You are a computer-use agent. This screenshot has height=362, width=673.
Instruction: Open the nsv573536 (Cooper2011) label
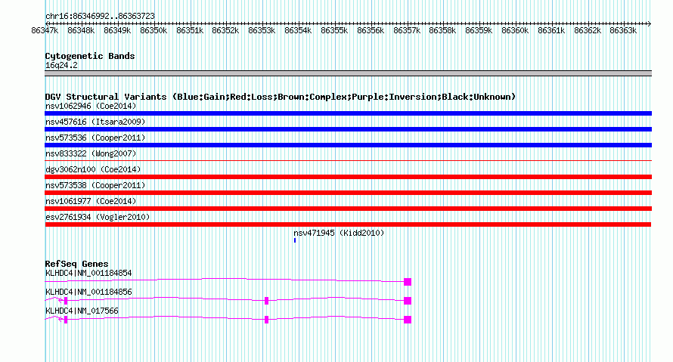tap(95, 138)
